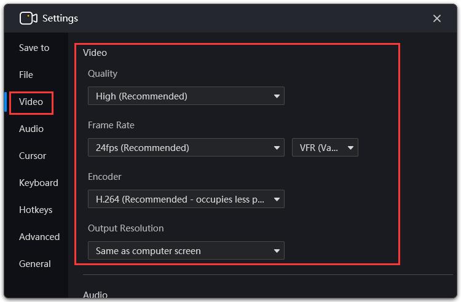The image size is (461, 302).
Task: Click the Settings title text
Action: click(x=60, y=18)
